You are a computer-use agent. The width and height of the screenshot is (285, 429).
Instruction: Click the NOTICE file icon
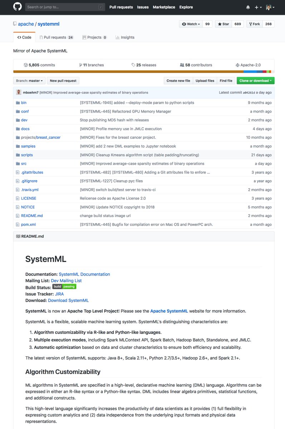(18, 207)
